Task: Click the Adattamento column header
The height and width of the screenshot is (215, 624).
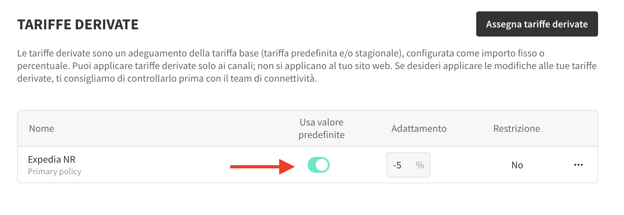Action: tap(419, 128)
